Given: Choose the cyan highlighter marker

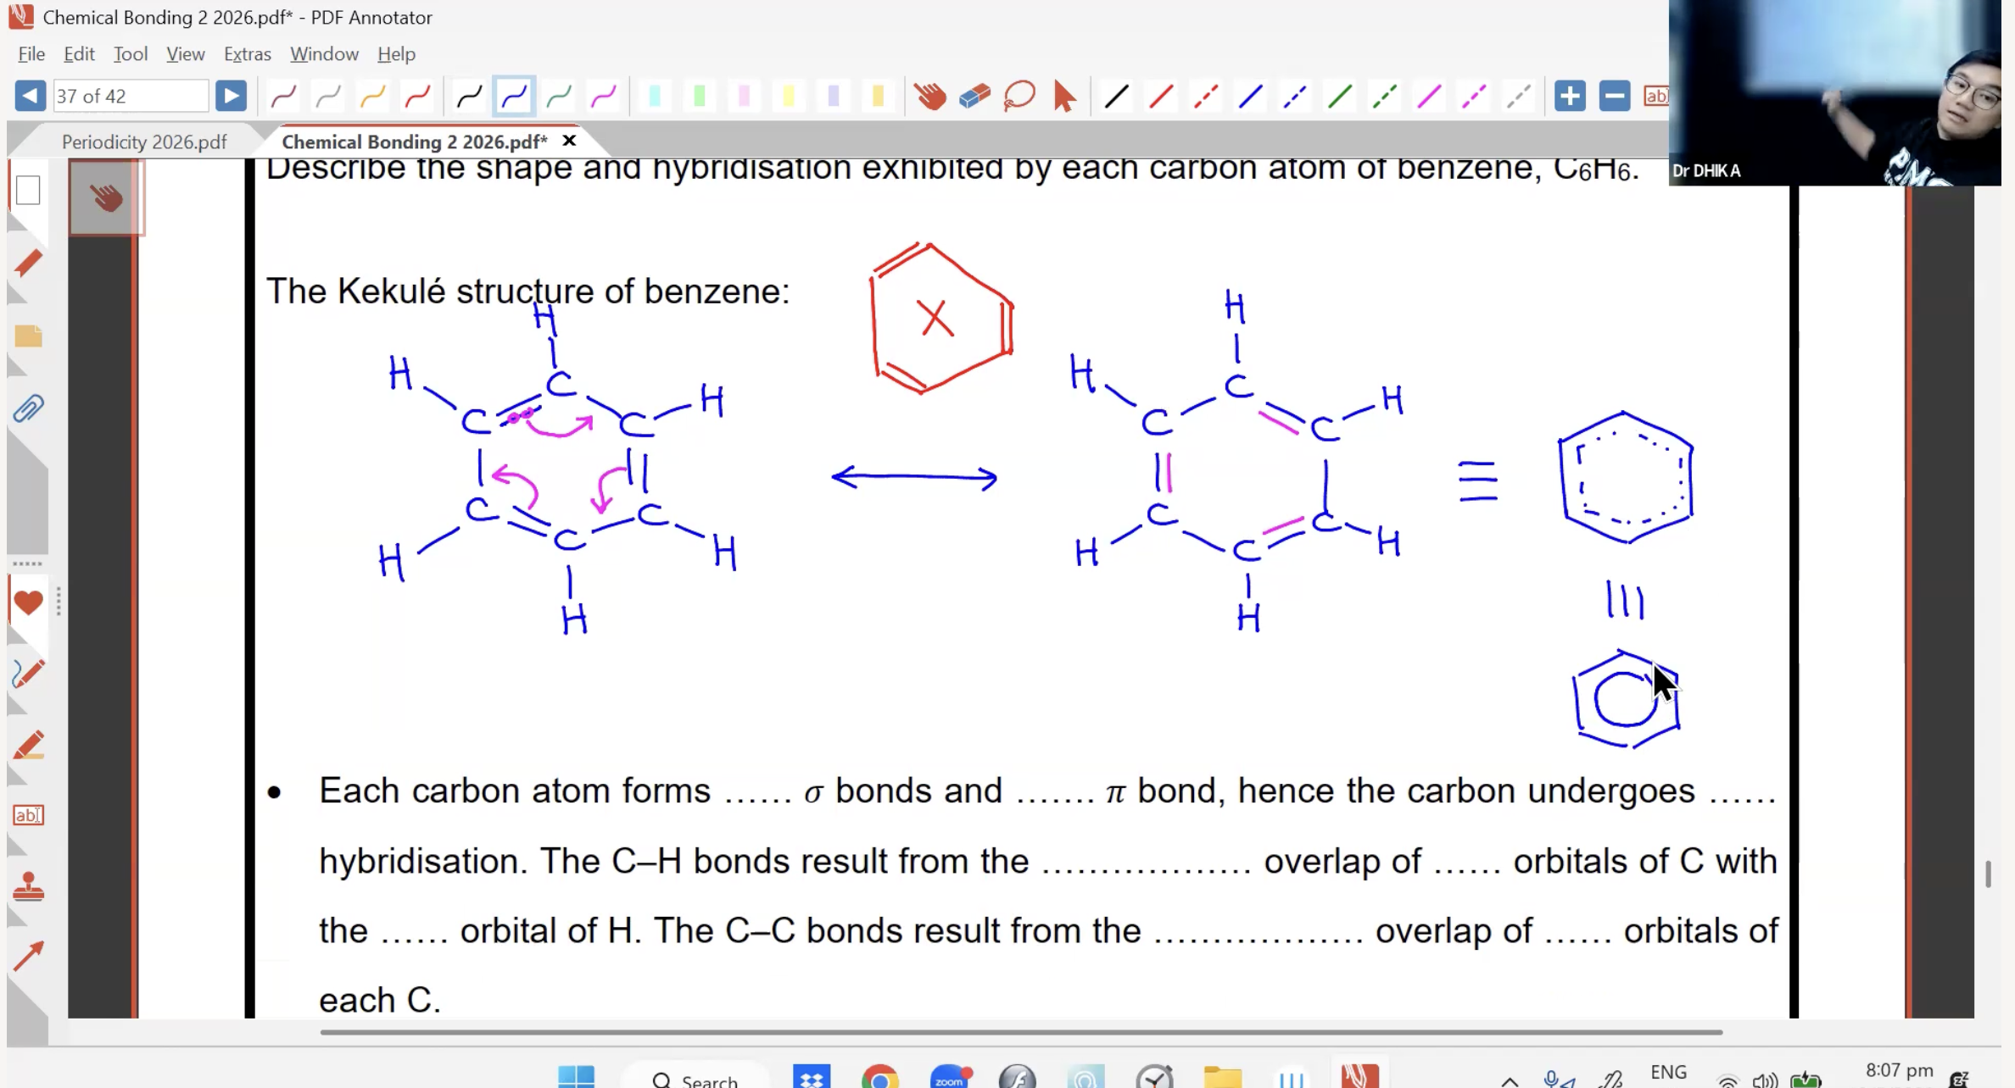Looking at the screenshot, I should pyautogui.click(x=655, y=96).
